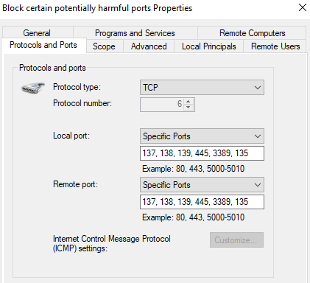310x283 pixels.
Task: Expand the Remote port dropdown
Action: (x=202, y=184)
